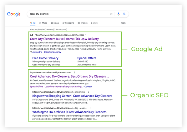The image size is (187, 132).
Task: Start voice search with the microphone icon
Action: [119, 14]
